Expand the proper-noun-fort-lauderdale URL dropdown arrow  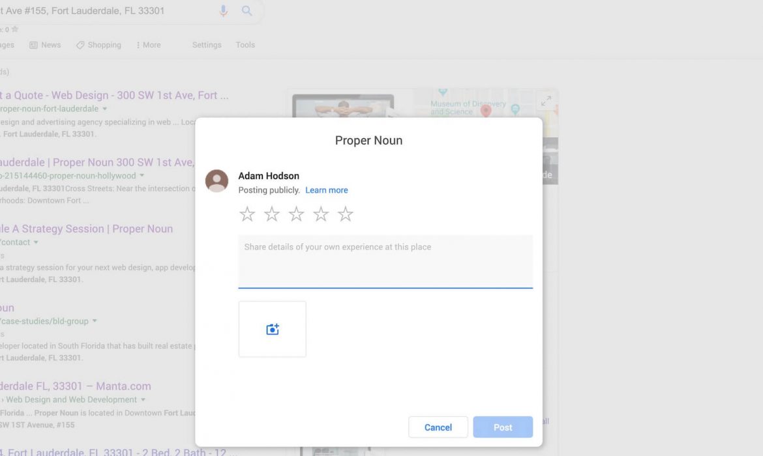(104, 109)
